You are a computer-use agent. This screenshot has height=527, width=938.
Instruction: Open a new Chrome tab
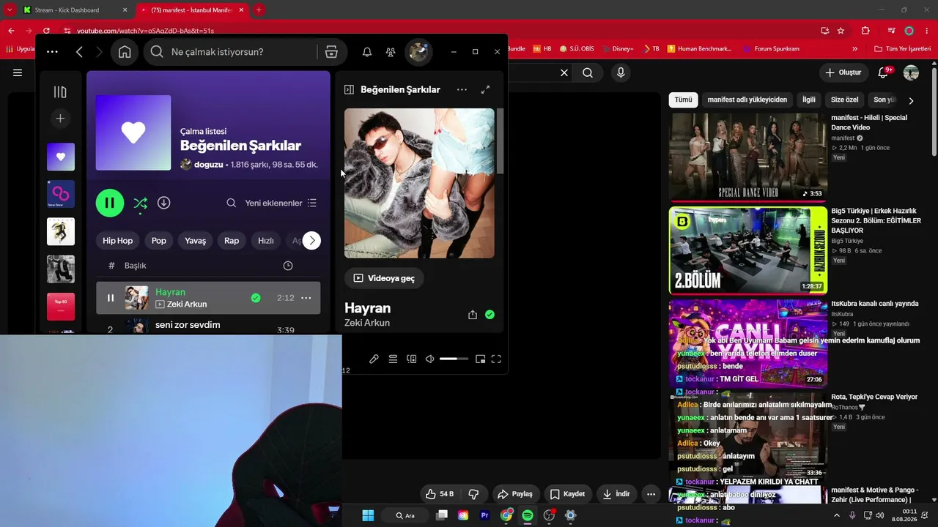[259, 10]
